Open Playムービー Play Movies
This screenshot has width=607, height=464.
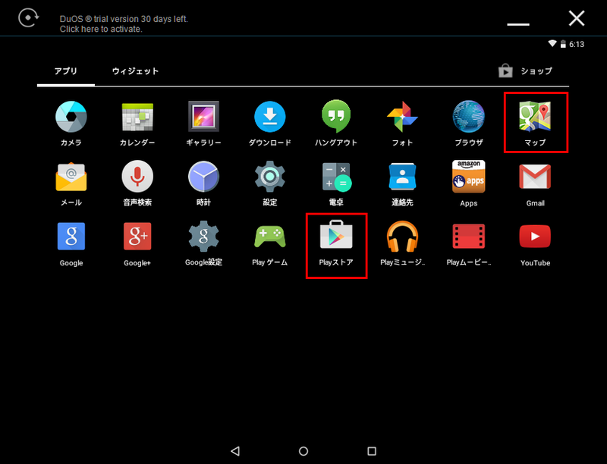click(469, 245)
